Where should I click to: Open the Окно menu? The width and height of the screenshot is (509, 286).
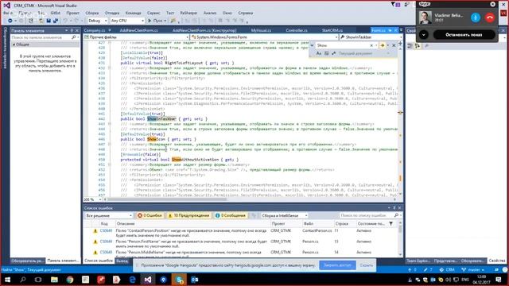click(227, 13)
